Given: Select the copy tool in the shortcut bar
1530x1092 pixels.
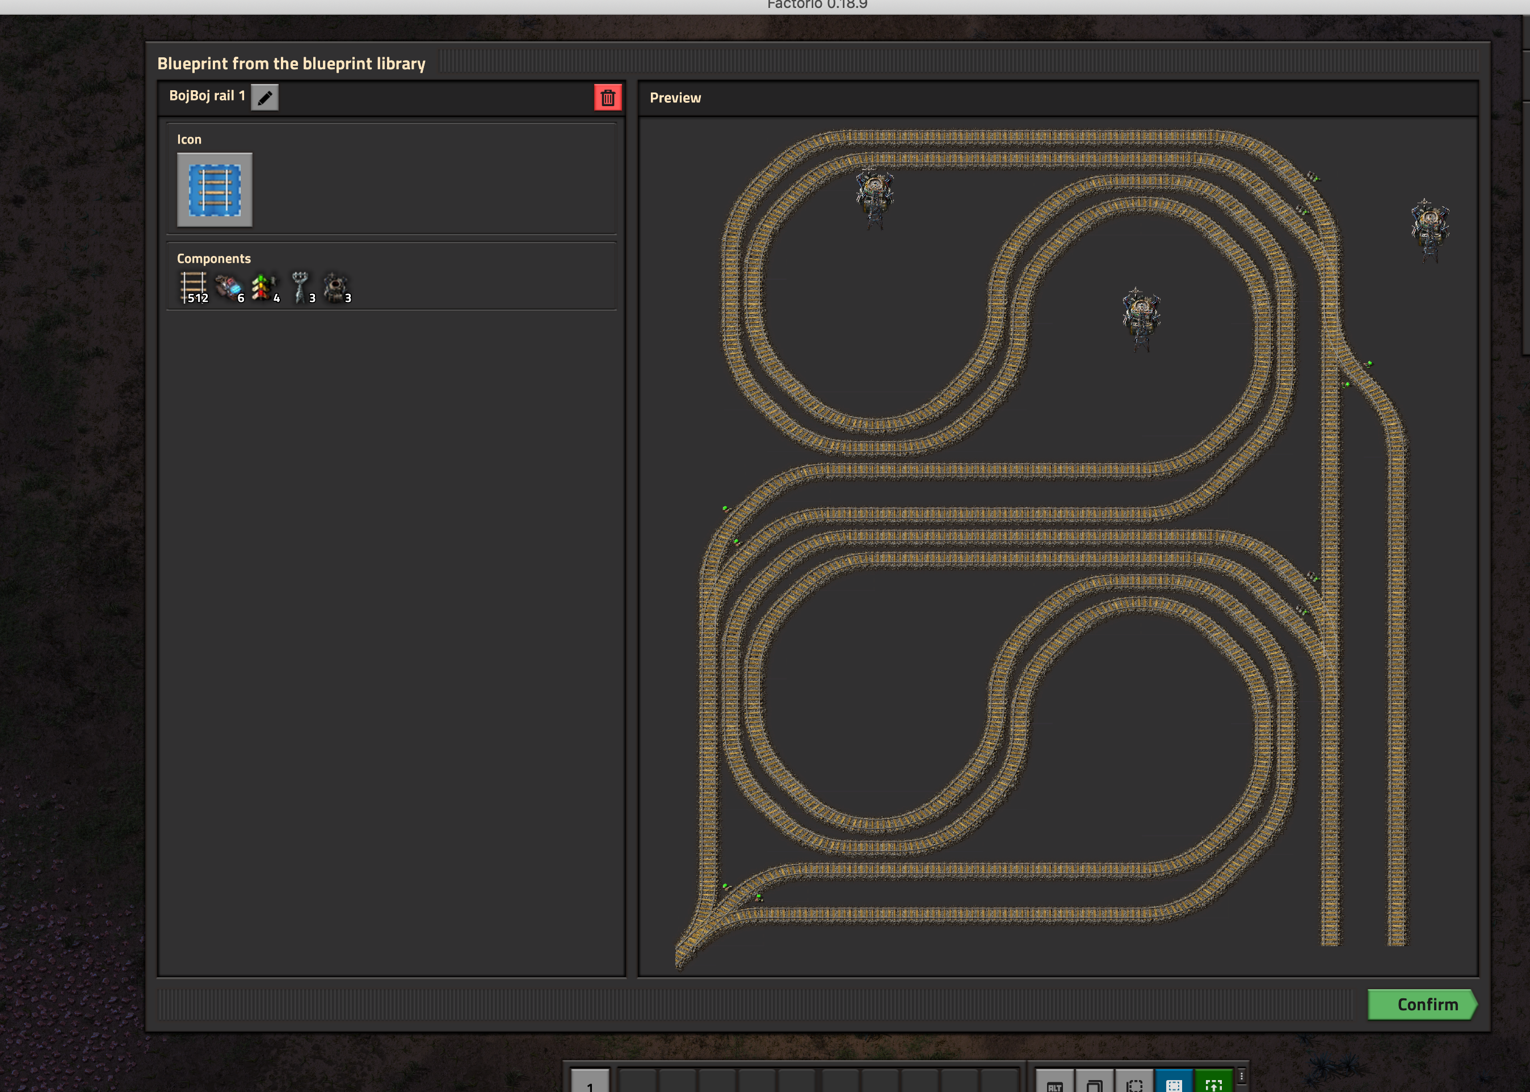Looking at the screenshot, I should tap(1094, 1082).
